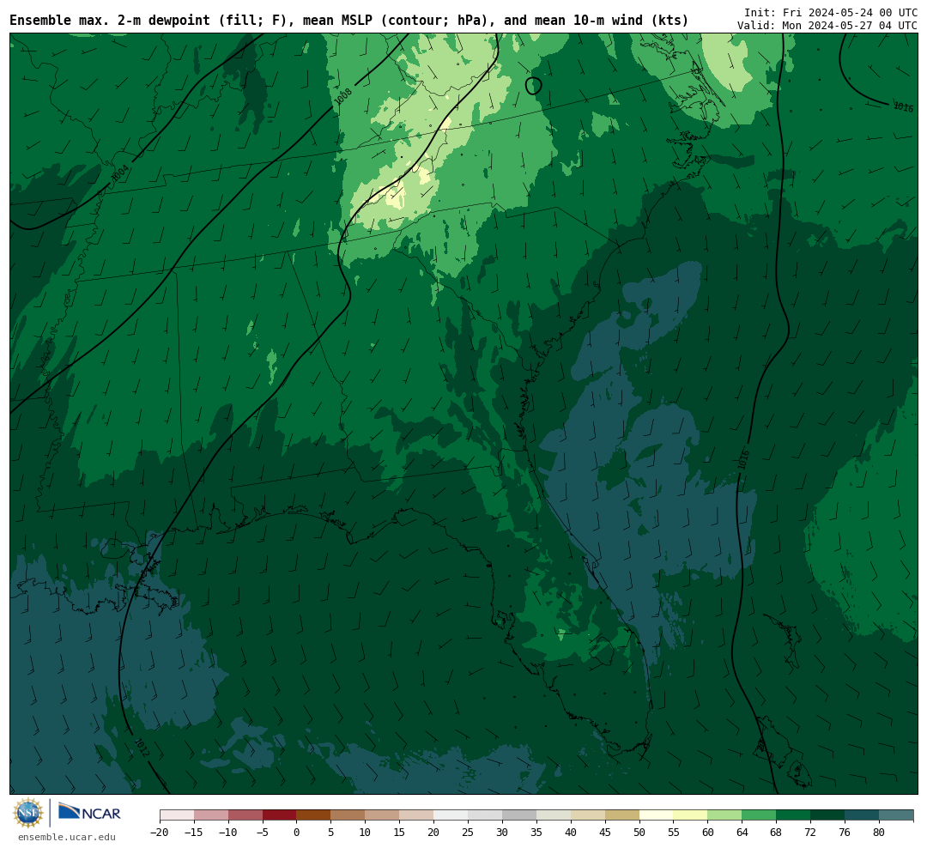This screenshot has width=927, height=848.
Task: Click the 64 tick label on the colorbar
Action: tap(742, 832)
